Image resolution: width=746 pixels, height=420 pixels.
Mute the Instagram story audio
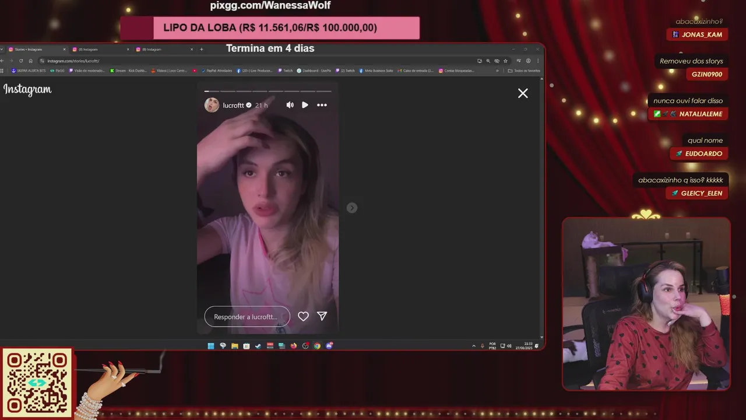pos(290,105)
